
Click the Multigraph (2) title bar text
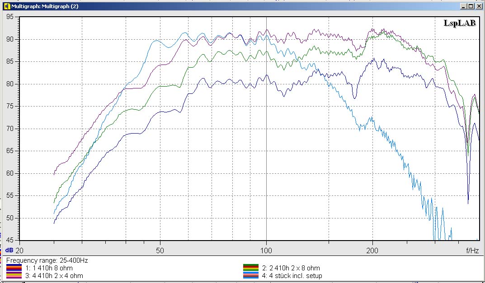[45, 6]
